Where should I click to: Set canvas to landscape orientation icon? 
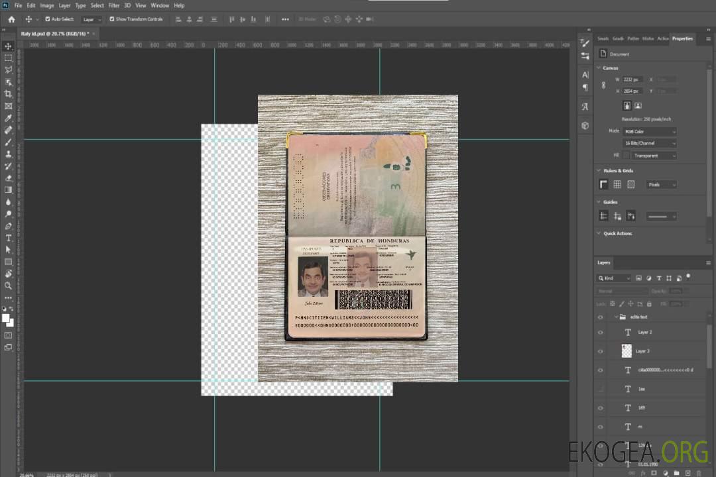pyautogui.click(x=638, y=105)
